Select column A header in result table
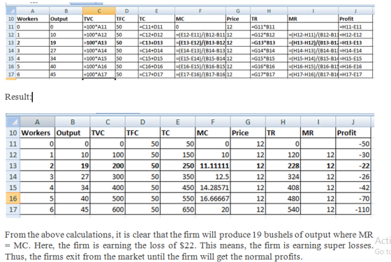This screenshot has width=391, height=262. pyautogui.click(x=37, y=122)
